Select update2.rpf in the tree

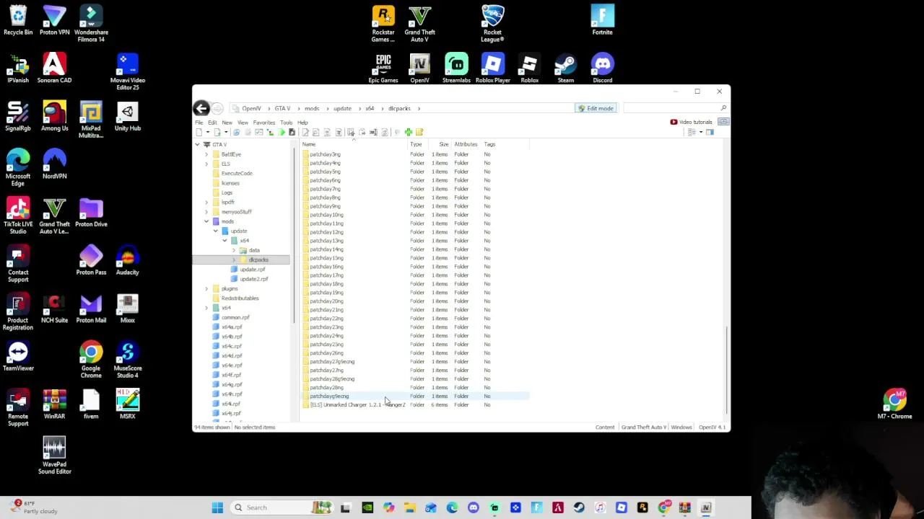point(253,279)
